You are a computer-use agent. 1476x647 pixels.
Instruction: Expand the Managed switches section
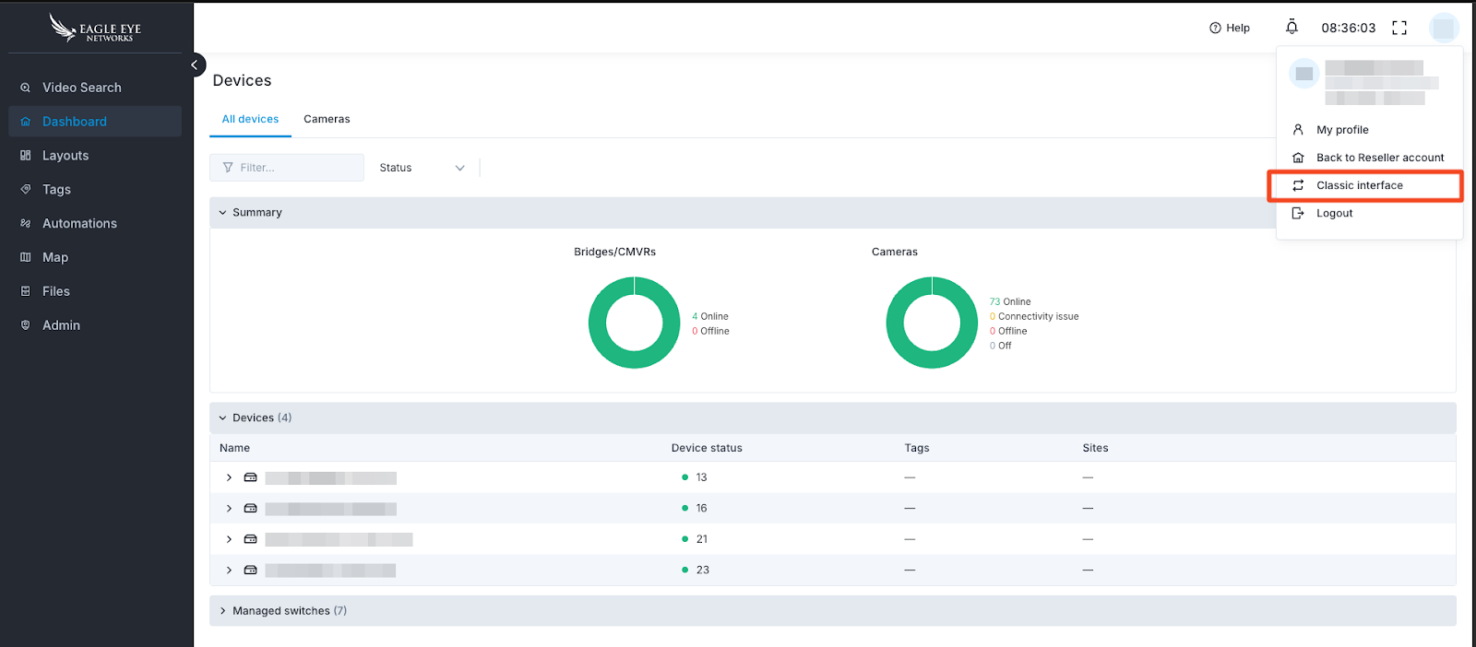(223, 611)
